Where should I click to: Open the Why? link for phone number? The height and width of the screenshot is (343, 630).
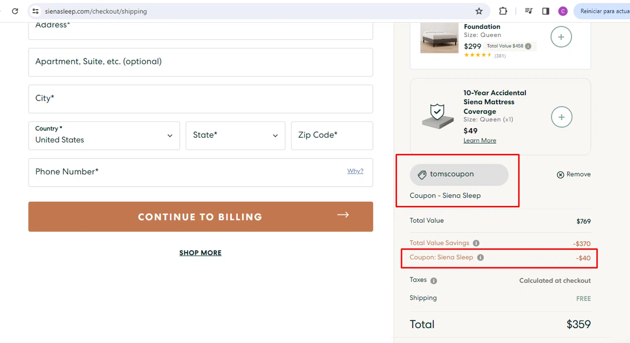pyautogui.click(x=355, y=171)
